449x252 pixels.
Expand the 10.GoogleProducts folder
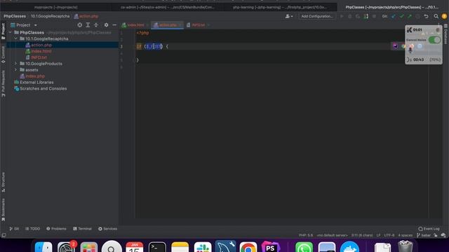[x=15, y=64]
